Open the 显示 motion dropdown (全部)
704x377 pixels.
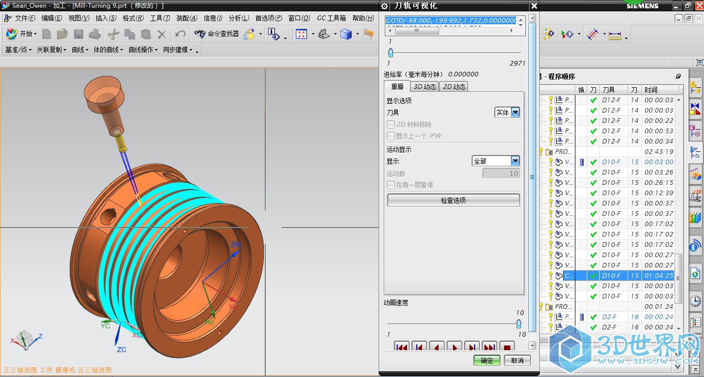[x=496, y=161]
